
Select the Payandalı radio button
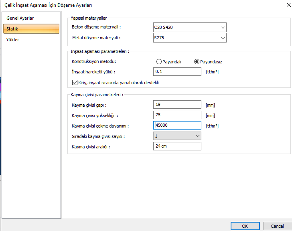(159, 62)
